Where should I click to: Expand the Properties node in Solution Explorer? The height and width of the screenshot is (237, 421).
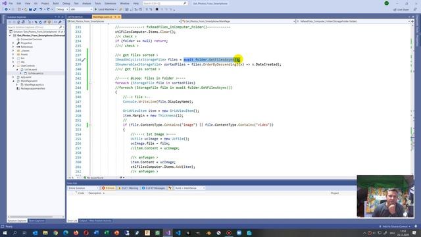(13, 43)
